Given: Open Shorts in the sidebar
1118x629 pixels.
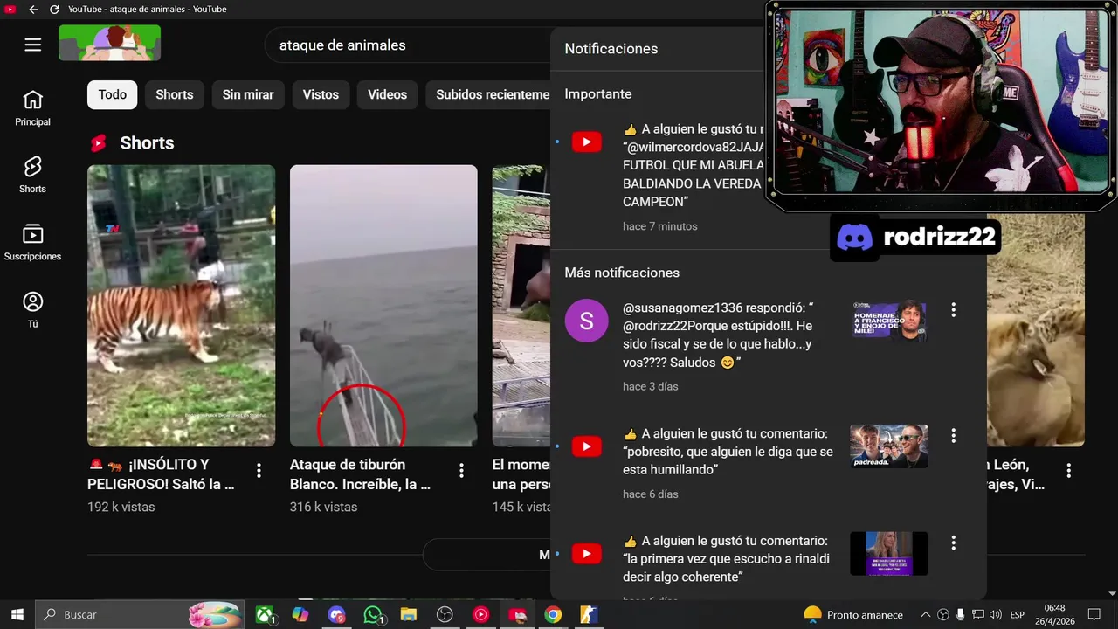Looking at the screenshot, I should (32, 175).
